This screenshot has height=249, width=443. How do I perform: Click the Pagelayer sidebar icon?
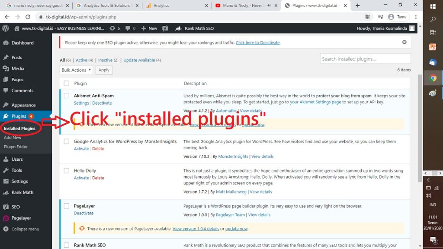(6, 218)
